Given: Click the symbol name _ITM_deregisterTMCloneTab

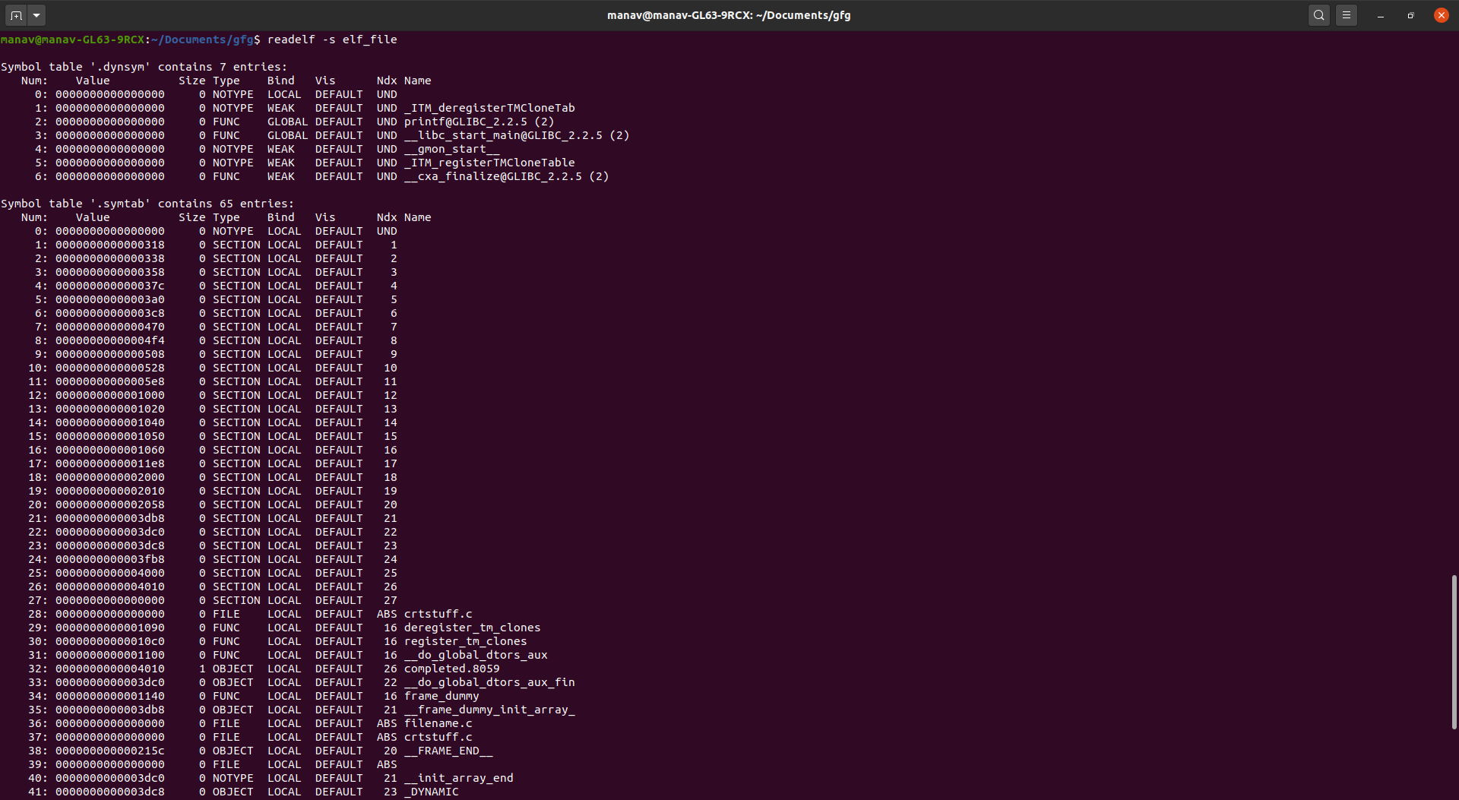Looking at the screenshot, I should 489,108.
